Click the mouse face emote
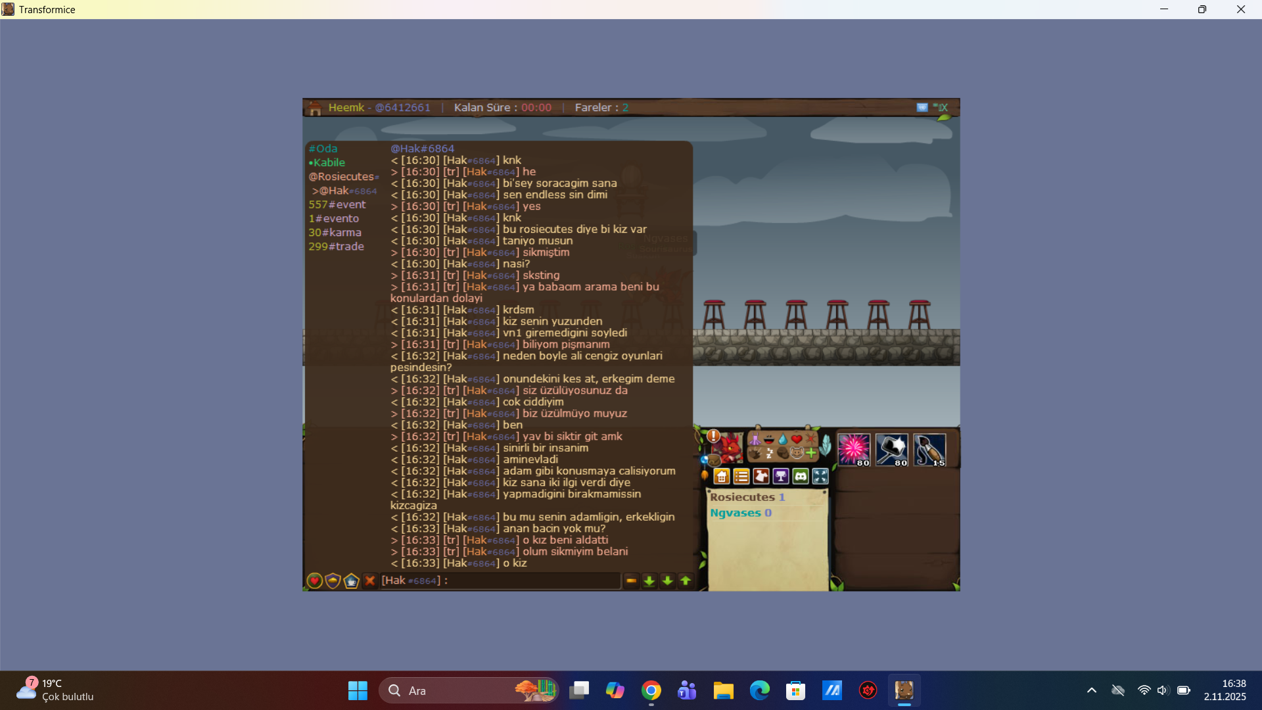Screen dimensions: 1262x710 797,453
